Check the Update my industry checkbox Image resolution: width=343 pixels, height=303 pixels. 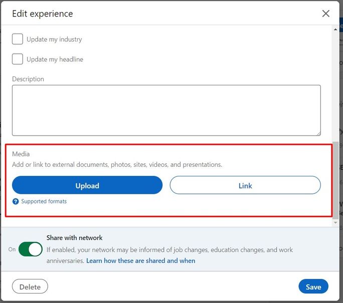(x=18, y=39)
